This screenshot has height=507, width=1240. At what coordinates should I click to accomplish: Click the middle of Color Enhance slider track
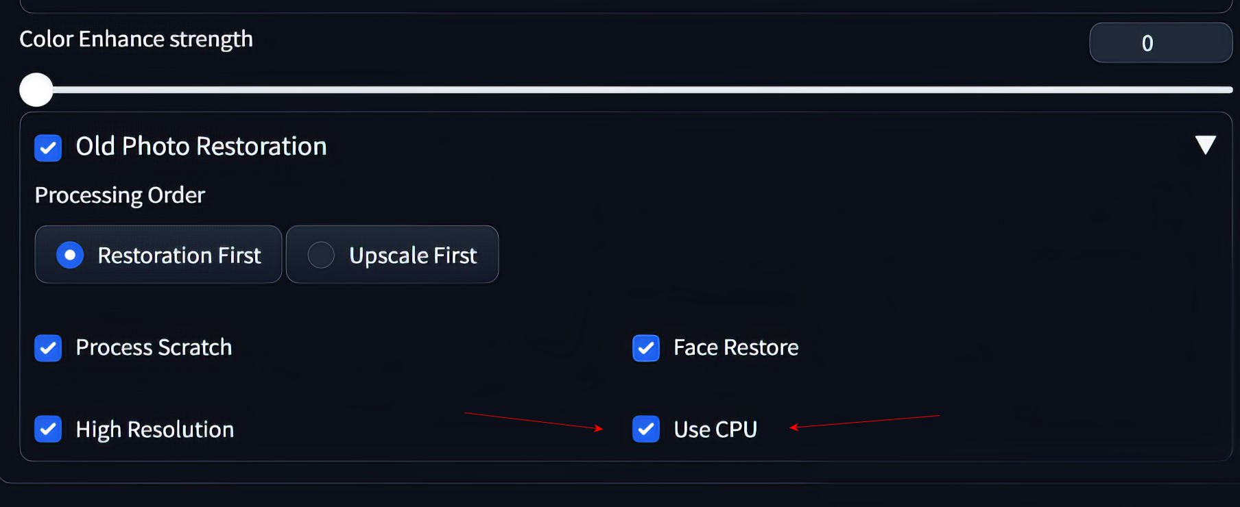(x=626, y=90)
